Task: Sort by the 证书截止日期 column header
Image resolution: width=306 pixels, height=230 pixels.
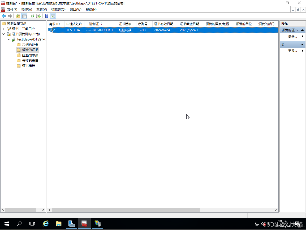Action: (x=191, y=24)
